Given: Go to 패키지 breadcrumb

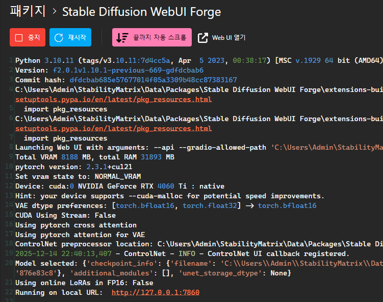Looking at the screenshot, I should [x=28, y=11].
